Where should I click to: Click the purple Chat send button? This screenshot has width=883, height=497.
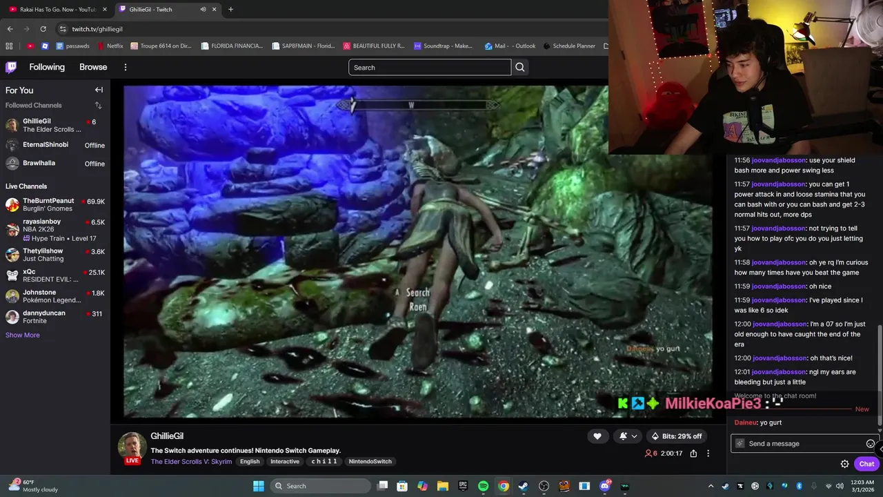866,464
